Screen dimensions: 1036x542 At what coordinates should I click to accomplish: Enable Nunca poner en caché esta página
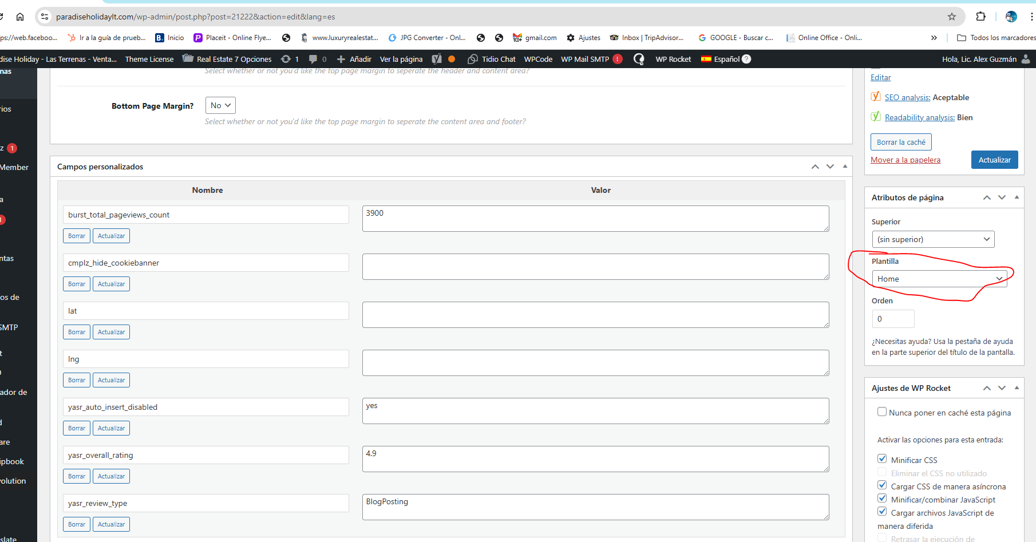coord(882,412)
